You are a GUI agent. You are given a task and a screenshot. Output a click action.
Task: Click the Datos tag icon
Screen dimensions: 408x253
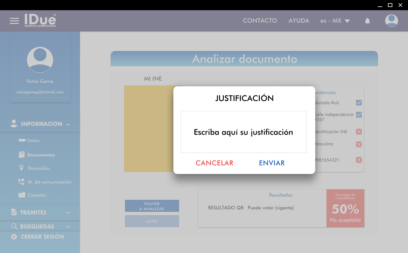coord(22,140)
